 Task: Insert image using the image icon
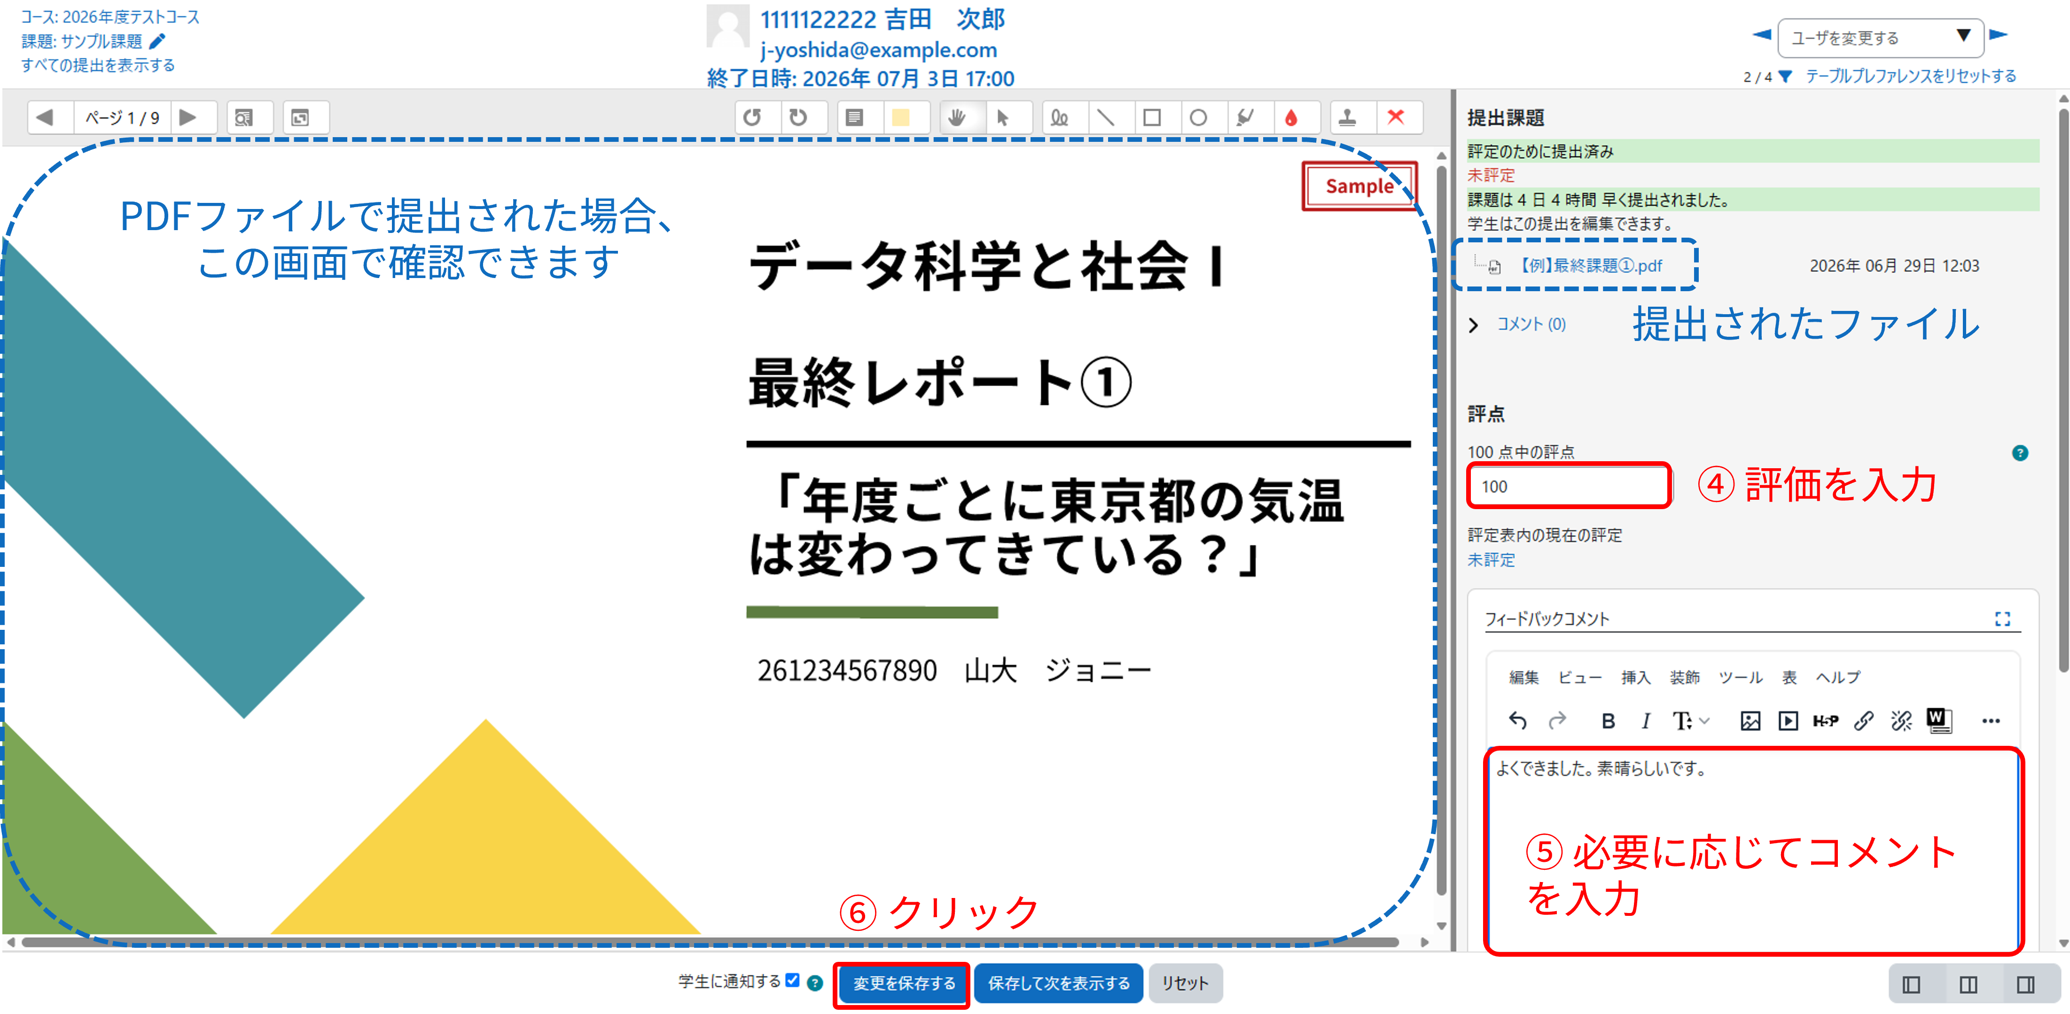(x=1750, y=721)
